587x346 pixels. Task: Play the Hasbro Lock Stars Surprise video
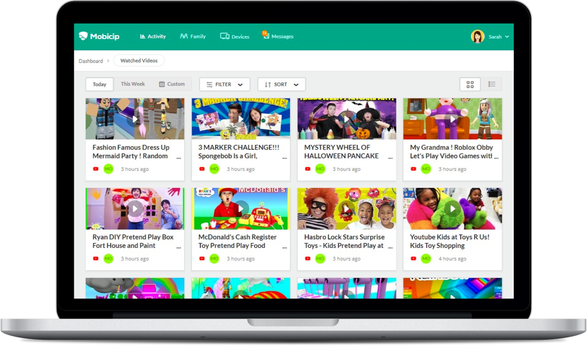[347, 209]
